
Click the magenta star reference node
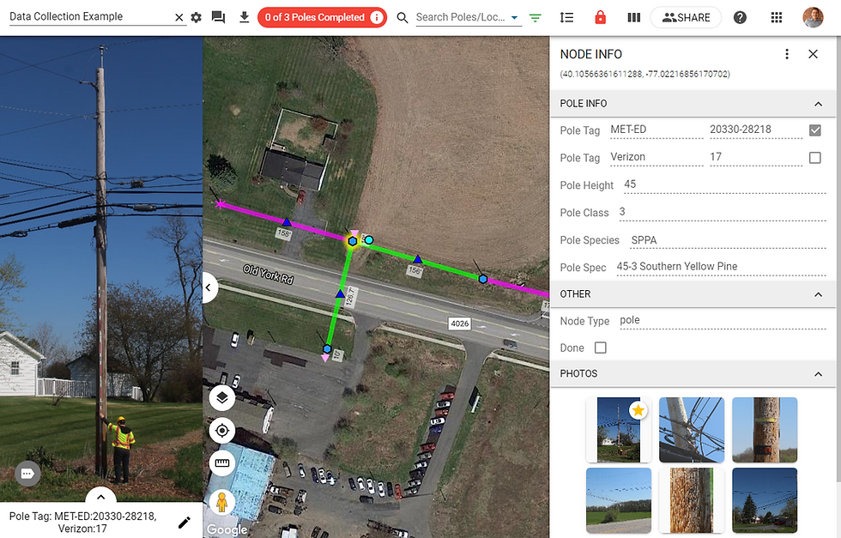coord(220,204)
